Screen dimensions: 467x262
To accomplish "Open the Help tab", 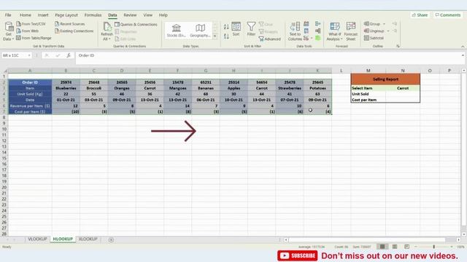I will (x=163, y=15).
